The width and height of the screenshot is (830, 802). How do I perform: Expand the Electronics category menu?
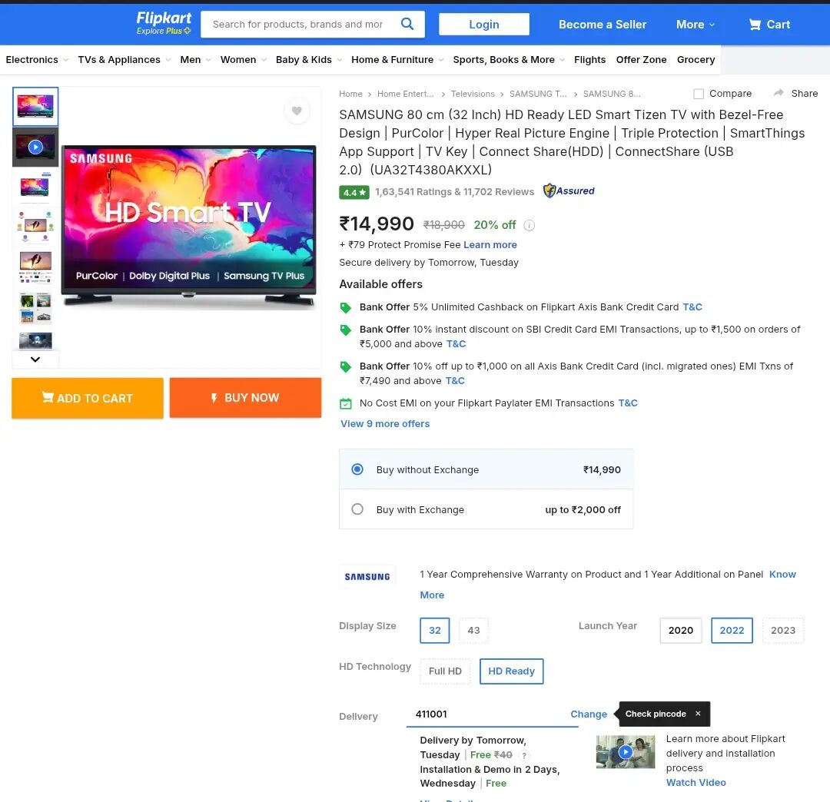point(37,60)
